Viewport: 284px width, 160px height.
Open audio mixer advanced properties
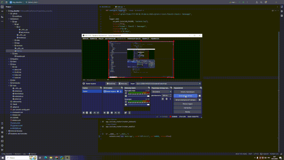pyautogui.click(x=126, y=113)
